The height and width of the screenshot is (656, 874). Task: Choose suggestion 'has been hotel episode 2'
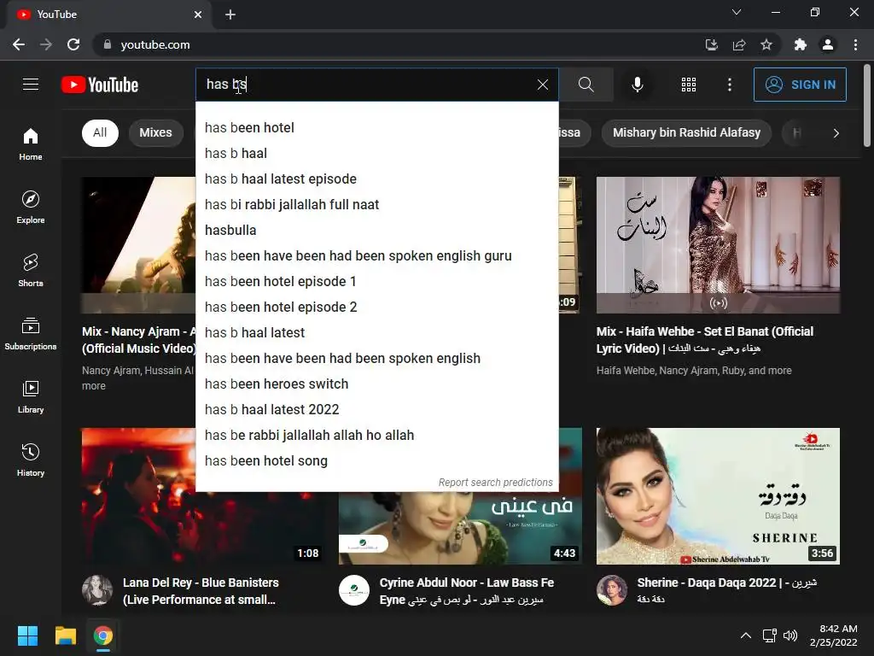(x=376, y=307)
